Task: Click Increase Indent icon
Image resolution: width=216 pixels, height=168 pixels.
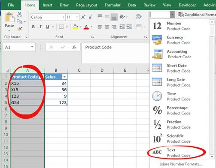Action: [x=129, y=27]
